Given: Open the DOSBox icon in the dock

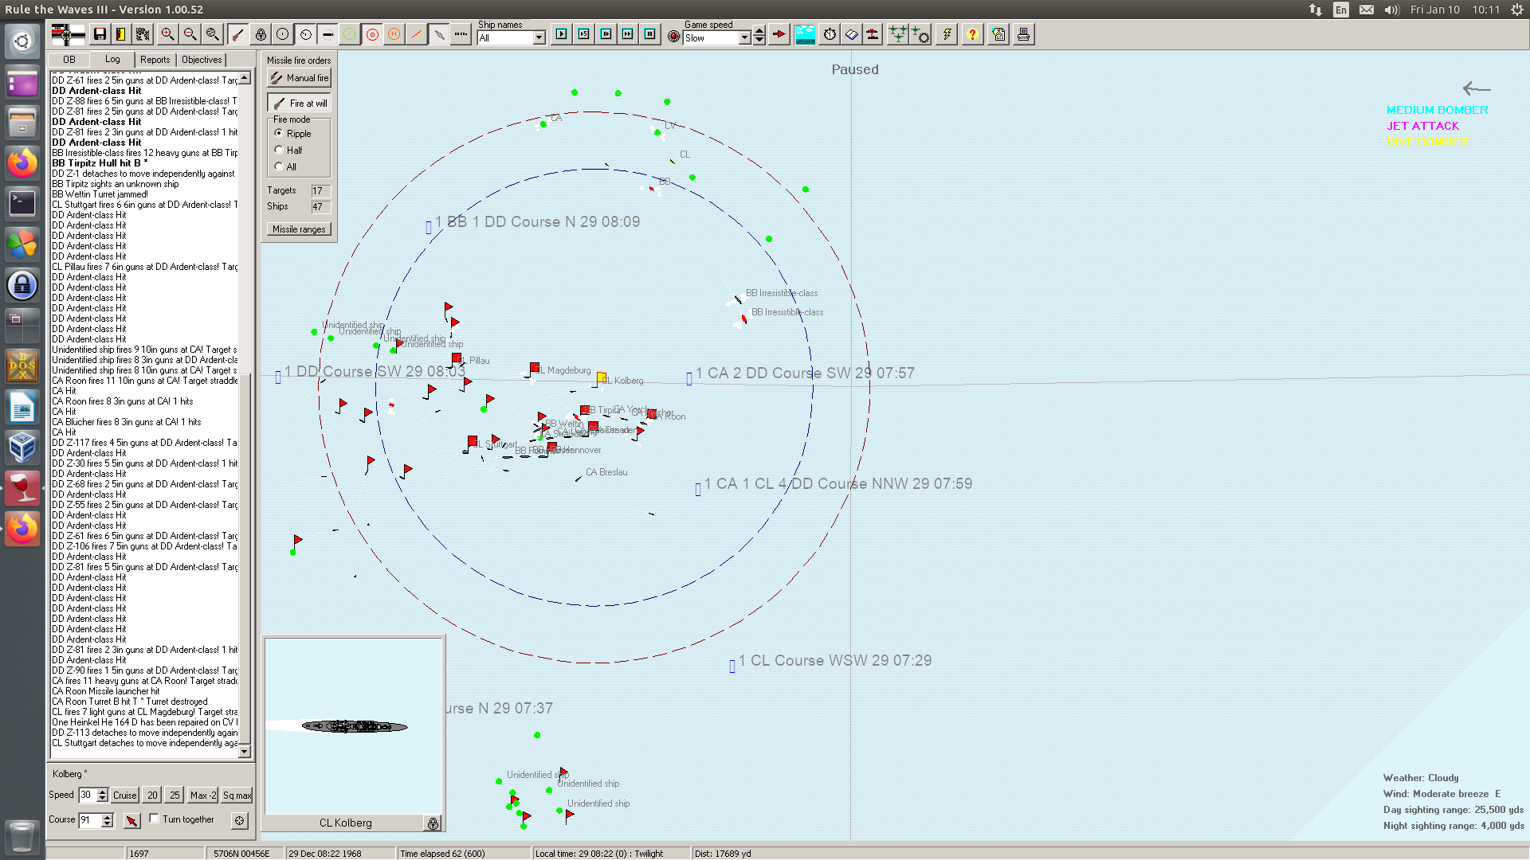Looking at the screenshot, I should 22,365.
